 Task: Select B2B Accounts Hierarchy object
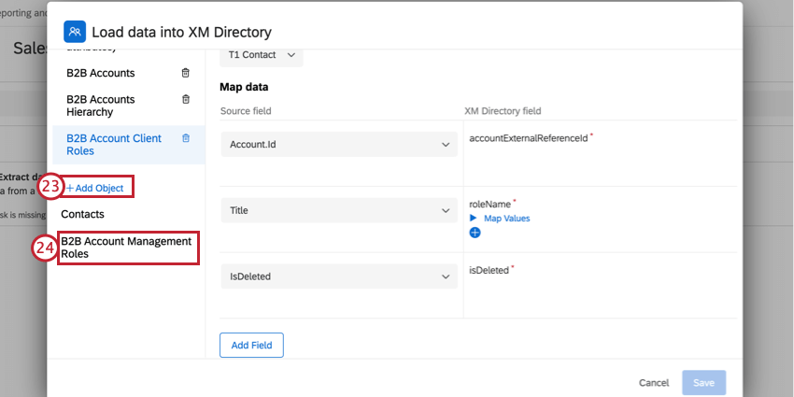point(101,106)
